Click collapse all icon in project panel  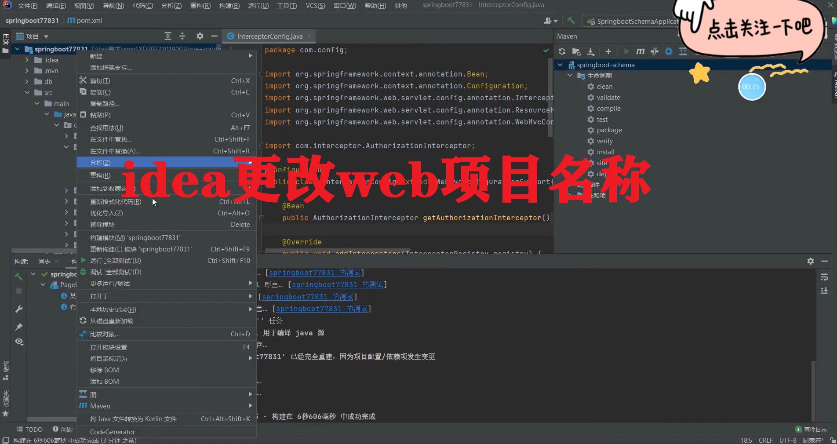tap(182, 36)
